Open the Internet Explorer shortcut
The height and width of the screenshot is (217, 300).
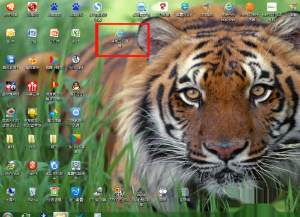click(x=228, y=7)
